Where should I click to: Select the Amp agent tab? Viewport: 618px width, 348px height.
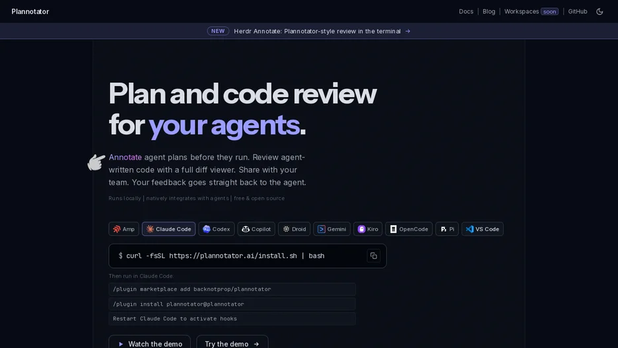tap(123, 229)
